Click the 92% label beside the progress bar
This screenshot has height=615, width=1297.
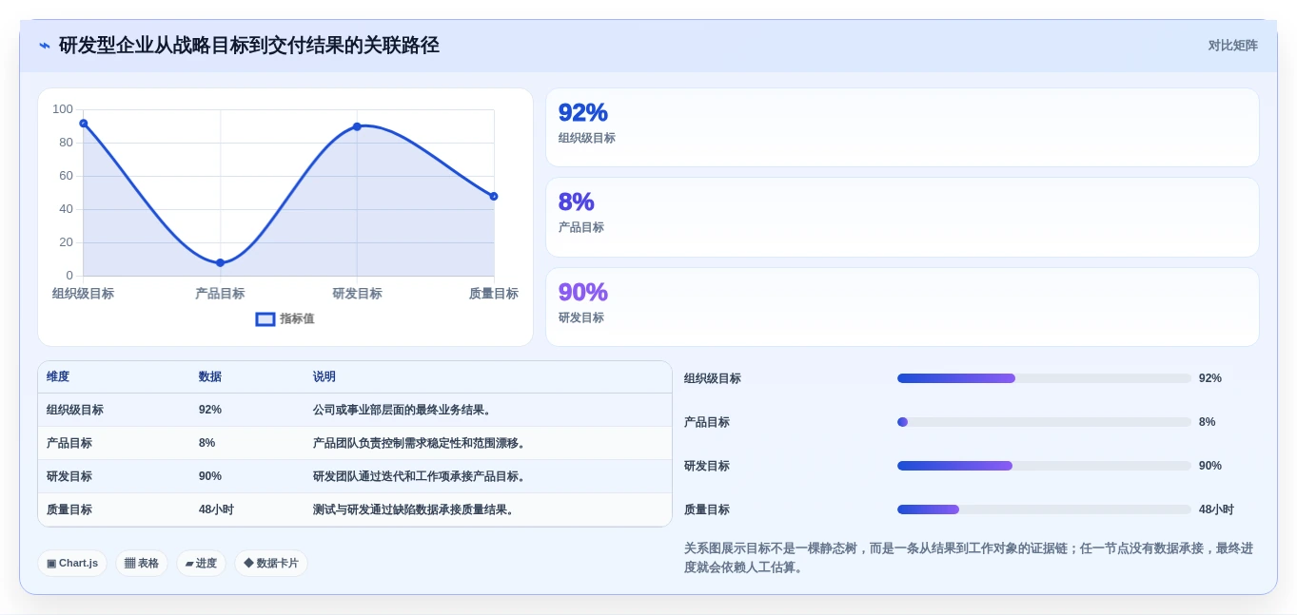[1210, 378]
